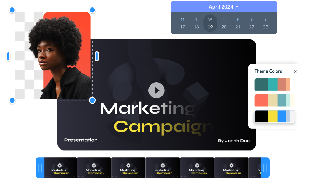Click the 'Presentation' label on slide
The image size is (312, 188).
point(81,140)
